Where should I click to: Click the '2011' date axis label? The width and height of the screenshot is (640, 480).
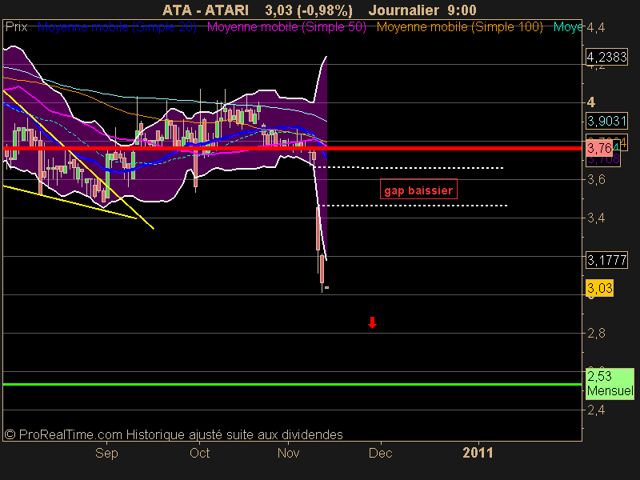pos(478,453)
